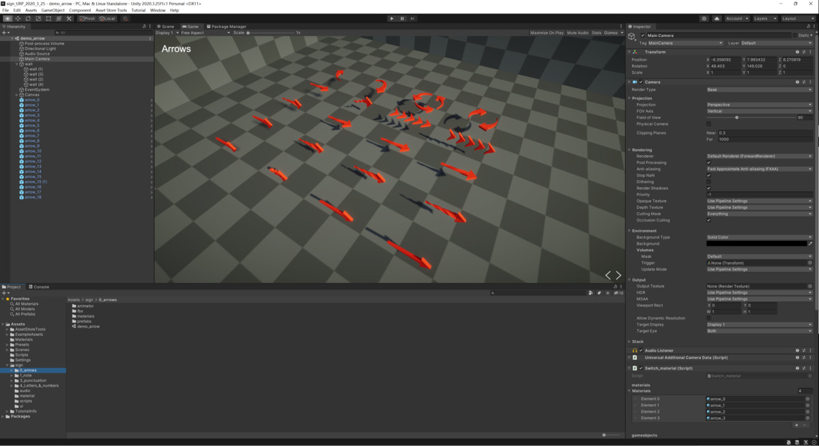Screen dimensions: 819x446
Task: Open Audio Listener help icon
Action: coord(796,350)
